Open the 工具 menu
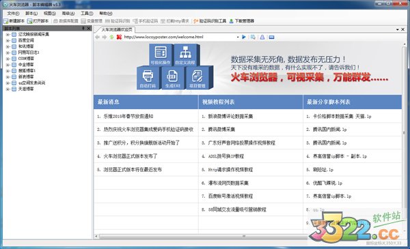The height and width of the screenshot is (249, 410). tap(87, 14)
